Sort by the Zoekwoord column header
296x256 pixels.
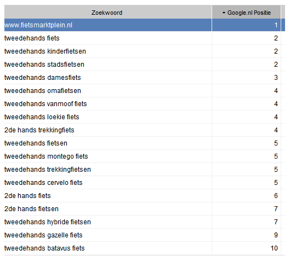(108, 13)
